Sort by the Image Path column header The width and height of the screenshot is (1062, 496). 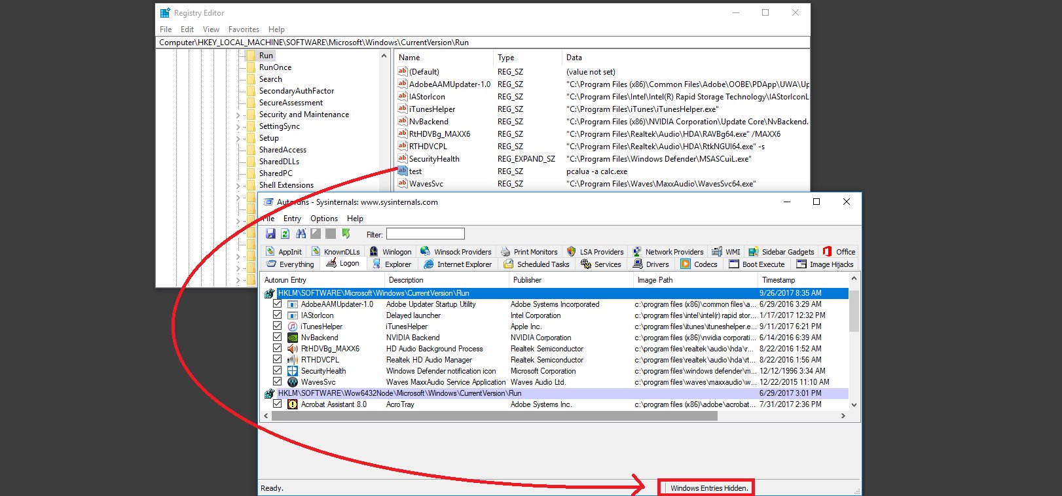696,280
